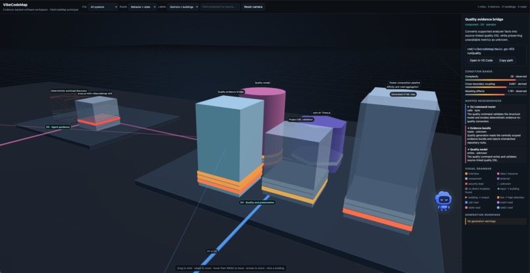The image size is (530, 273).
Task: Open the City "All systems" dropdown
Action: pyautogui.click(x=103, y=7)
